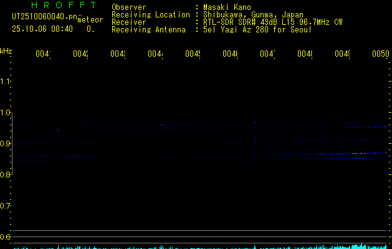Click the HROFFT title text
The height and width of the screenshot is (249, 392).
coord(64,5)
